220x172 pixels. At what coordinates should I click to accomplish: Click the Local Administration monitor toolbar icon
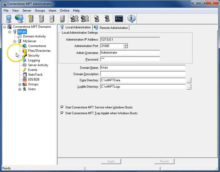click(x=9, y=19)
